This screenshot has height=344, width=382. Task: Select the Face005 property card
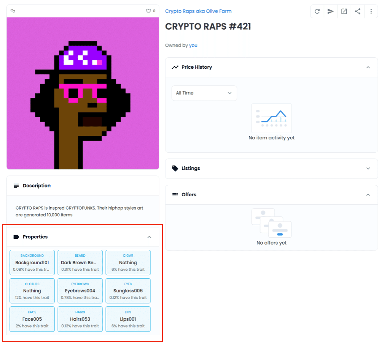click(32, 319)
